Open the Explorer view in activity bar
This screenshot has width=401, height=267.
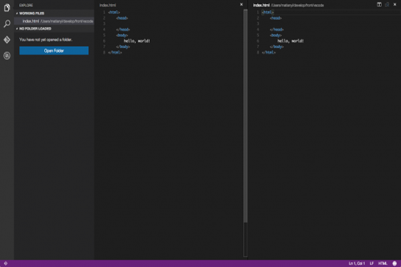pos(7,8)
